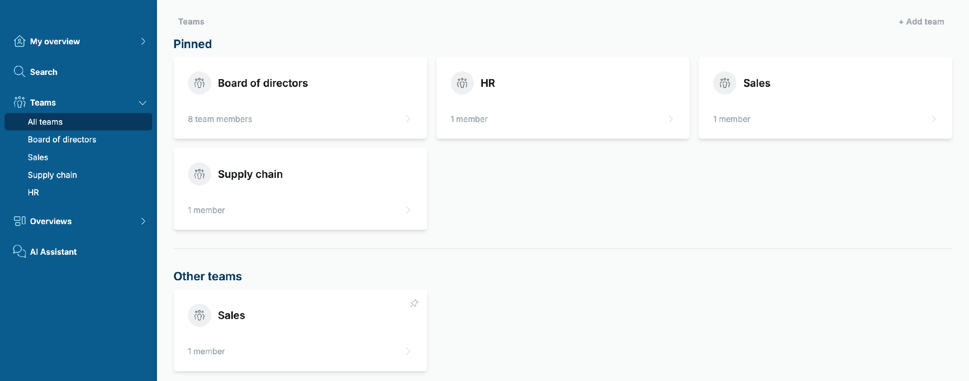Screen dimensions: 969x381
Task: Open the pinned Sales team card arrow
Action: click(934, 118)
